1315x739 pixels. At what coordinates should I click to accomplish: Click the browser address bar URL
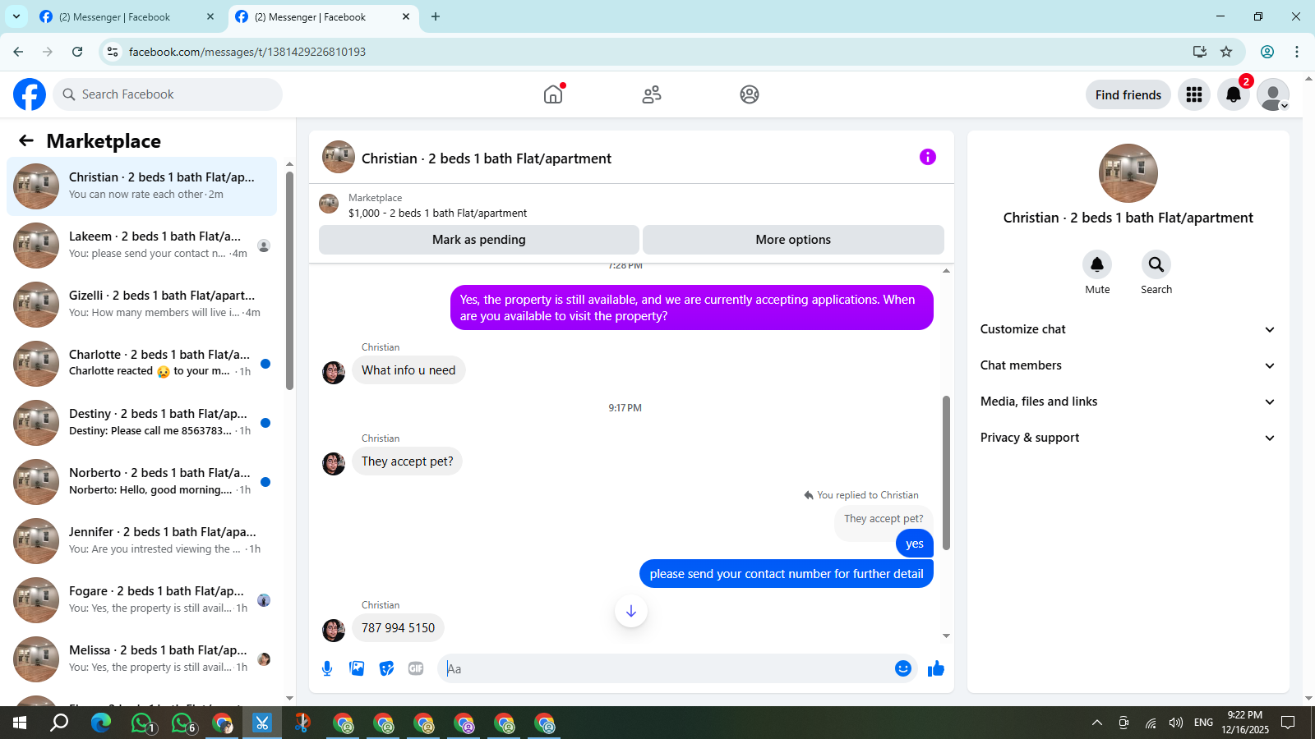[x=247, y=52]
